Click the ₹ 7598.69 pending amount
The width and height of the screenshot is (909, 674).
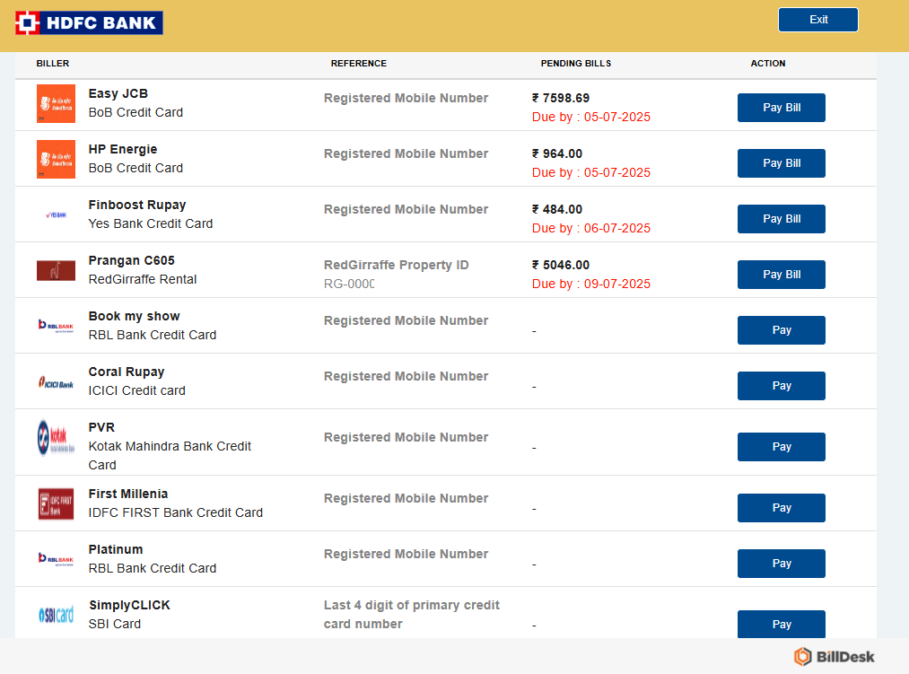tap(561, 98)
